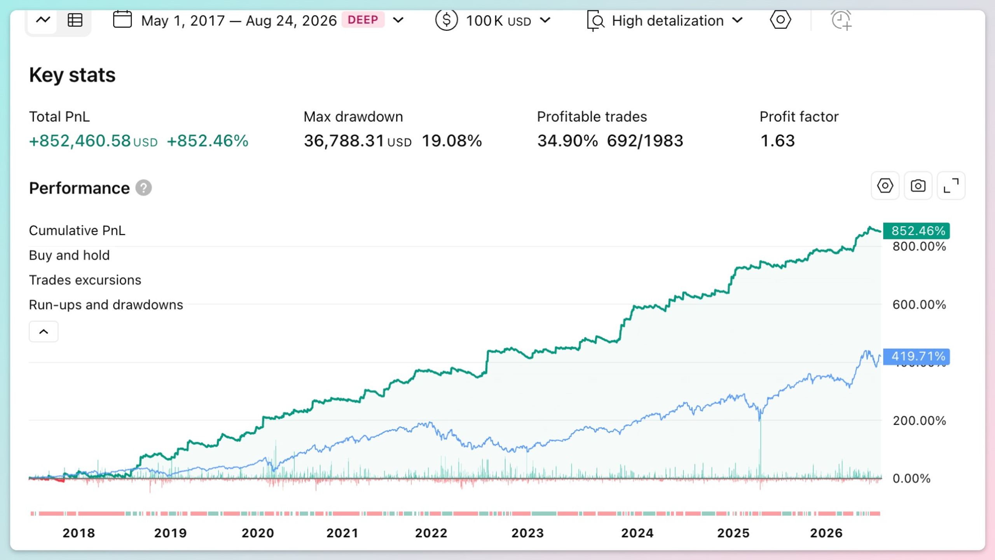The image size is (995, 560).
Task: Open the date range dropdown chevron
Action: 398,20
